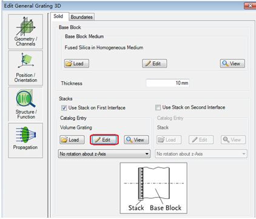Select the Propagation sidebar icon
256x219 pixels.
pos(25,141)
